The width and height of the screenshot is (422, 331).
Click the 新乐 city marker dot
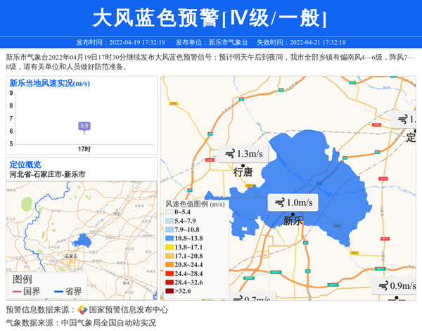point(293,214)
